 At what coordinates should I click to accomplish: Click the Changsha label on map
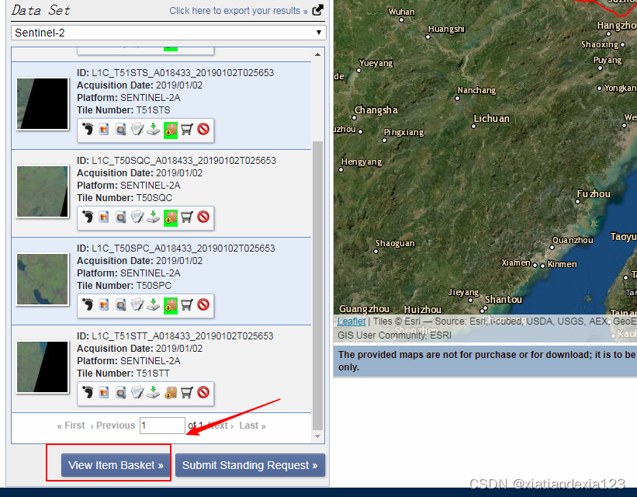[376, 110]
